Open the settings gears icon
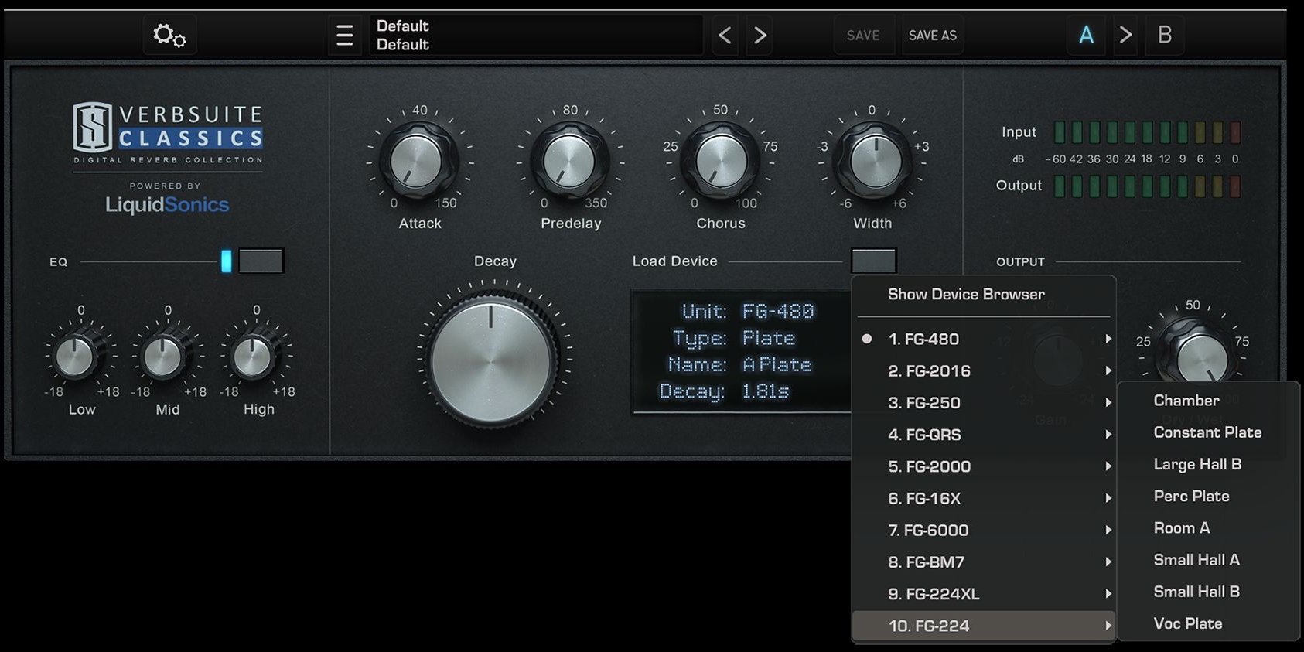The height and width of the screenshot is (652, 1304). (x=169, y=36)
